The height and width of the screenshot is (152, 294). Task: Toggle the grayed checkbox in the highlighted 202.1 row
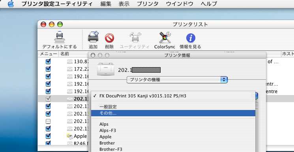[x=48, y=99]
